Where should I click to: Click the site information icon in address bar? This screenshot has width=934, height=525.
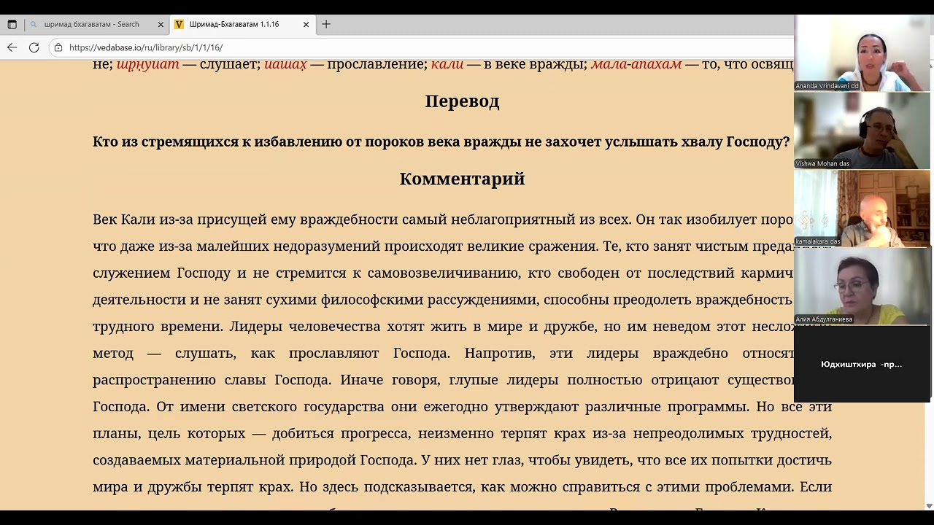tap(58, 47)
